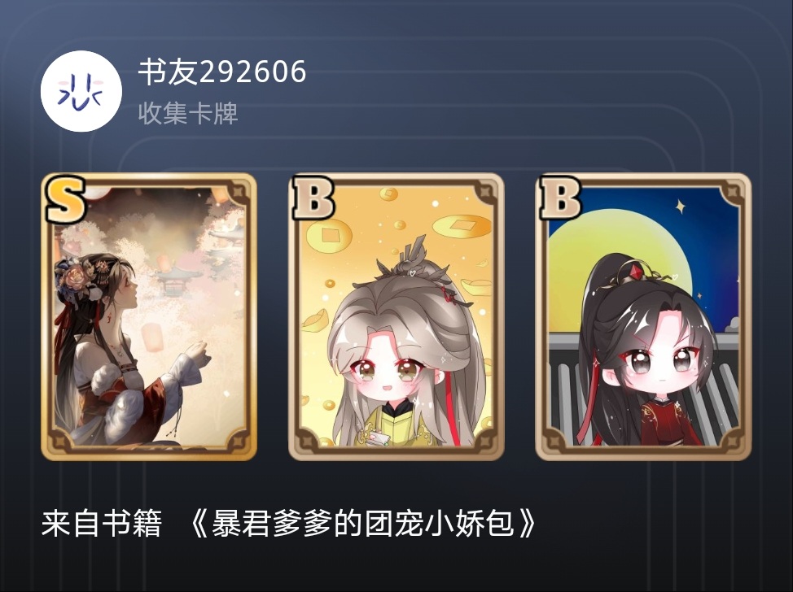
Task: Click the pavilion in S card background
Action: pos(174,281)
